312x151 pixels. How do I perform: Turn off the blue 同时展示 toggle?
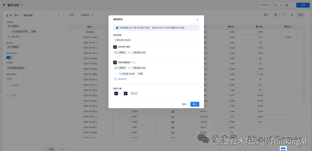pyautogui.click(x=9, y=57)
